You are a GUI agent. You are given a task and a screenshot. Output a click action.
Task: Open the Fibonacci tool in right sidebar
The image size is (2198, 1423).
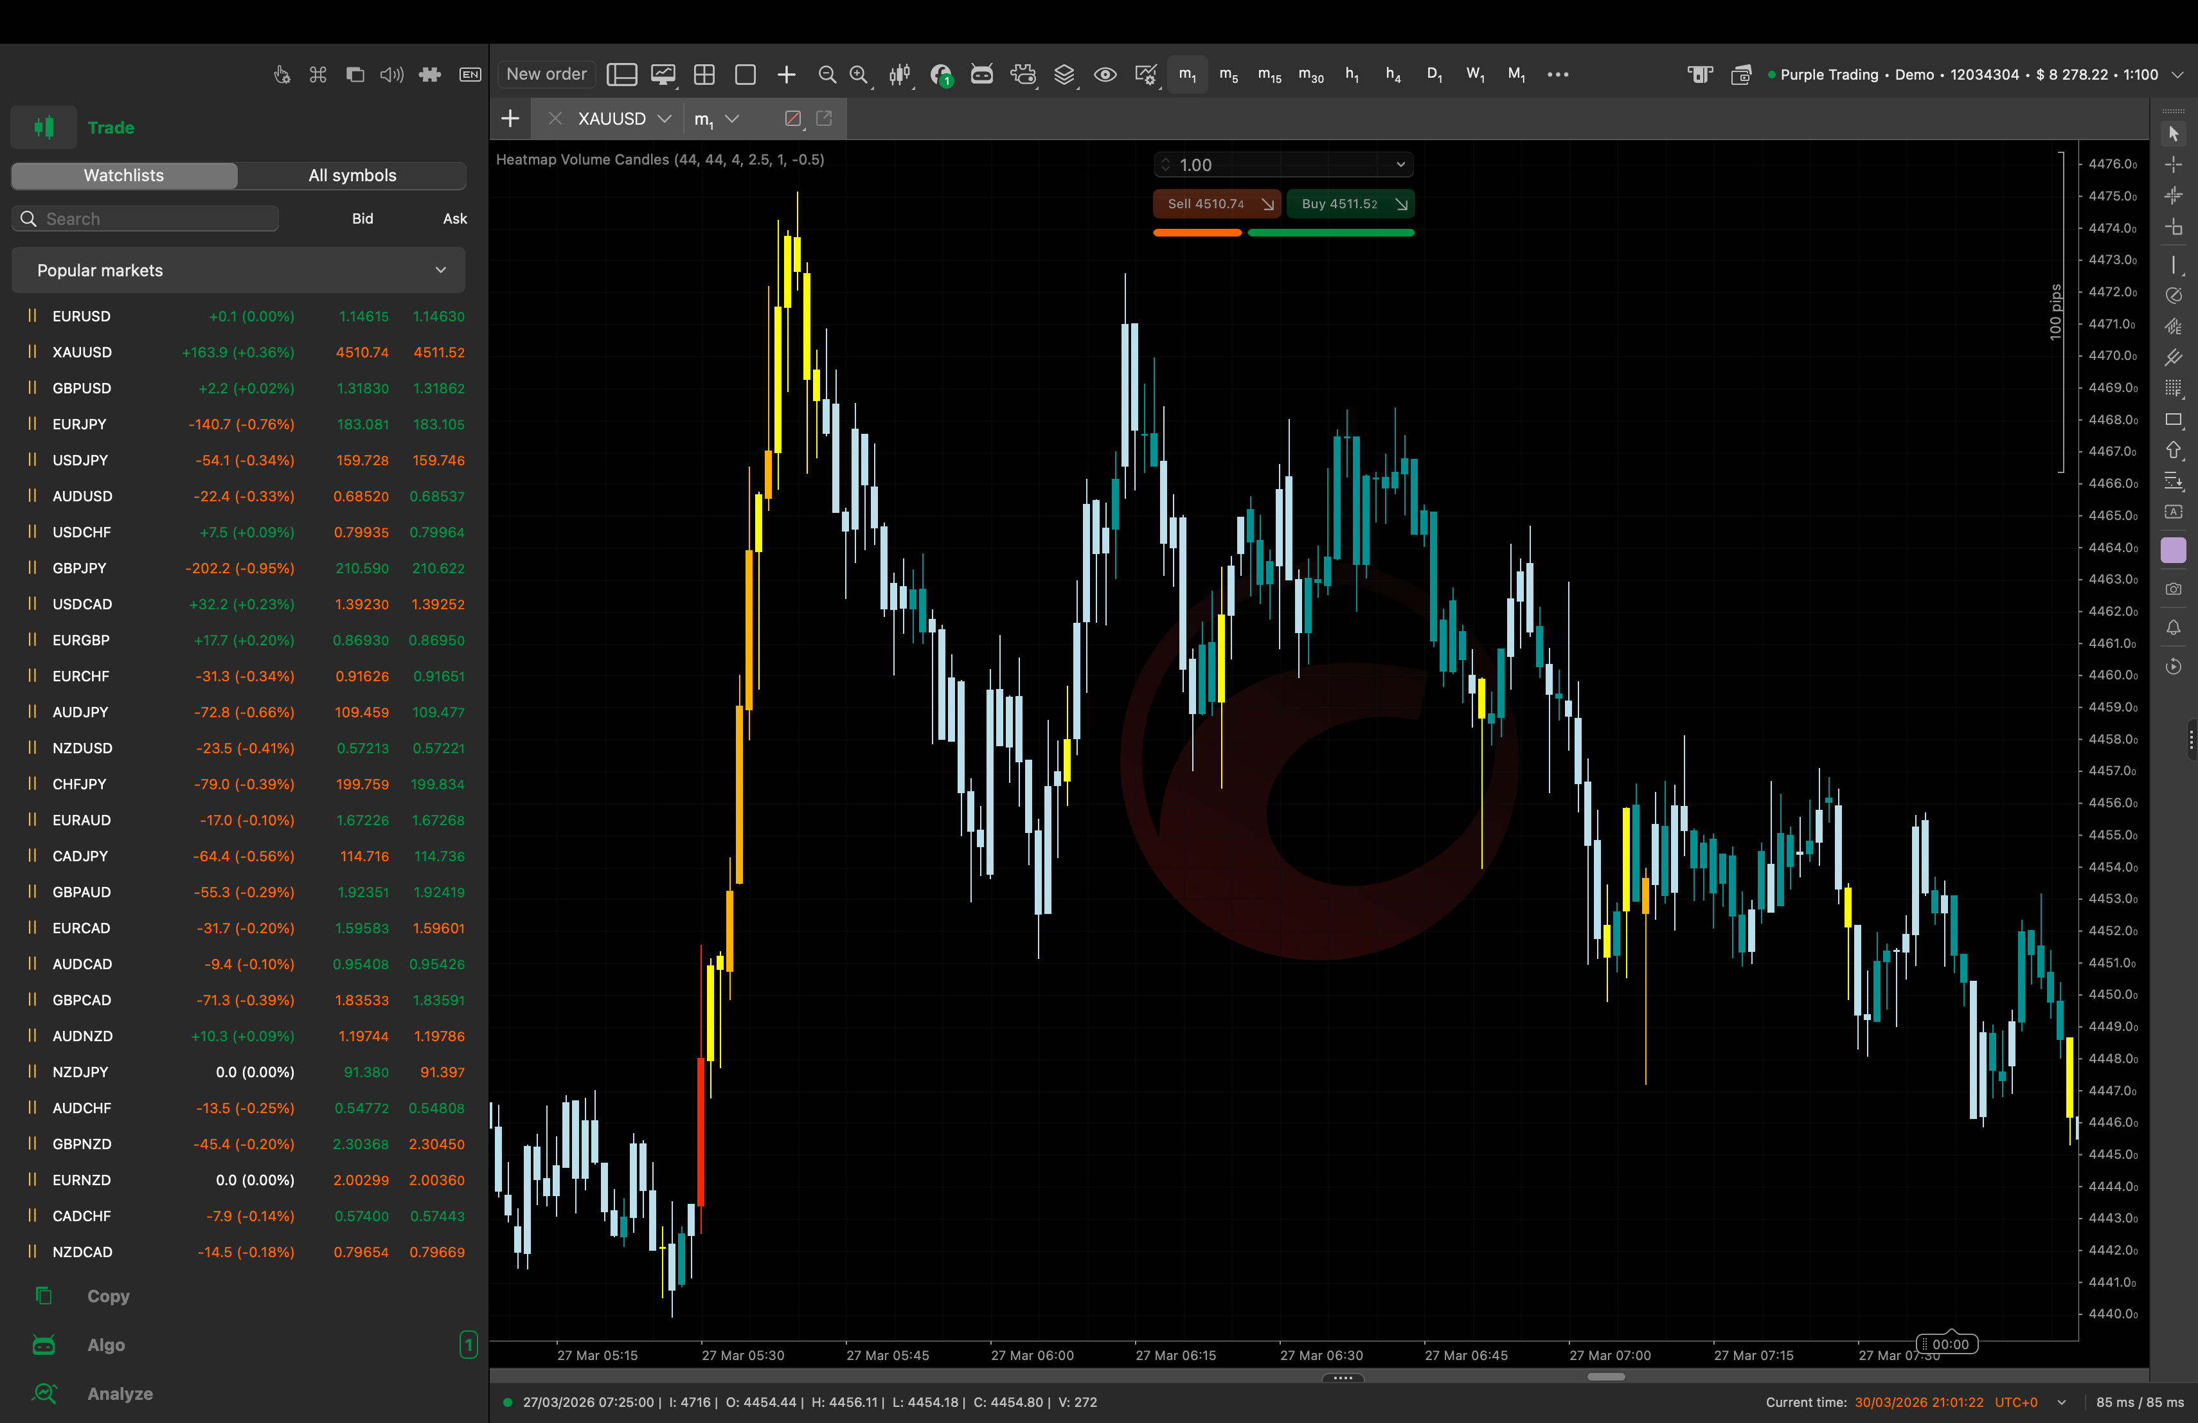point(2173,388)
